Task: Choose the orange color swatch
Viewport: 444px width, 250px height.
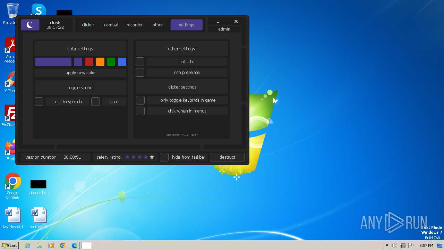Action: (x=100, y=62)
